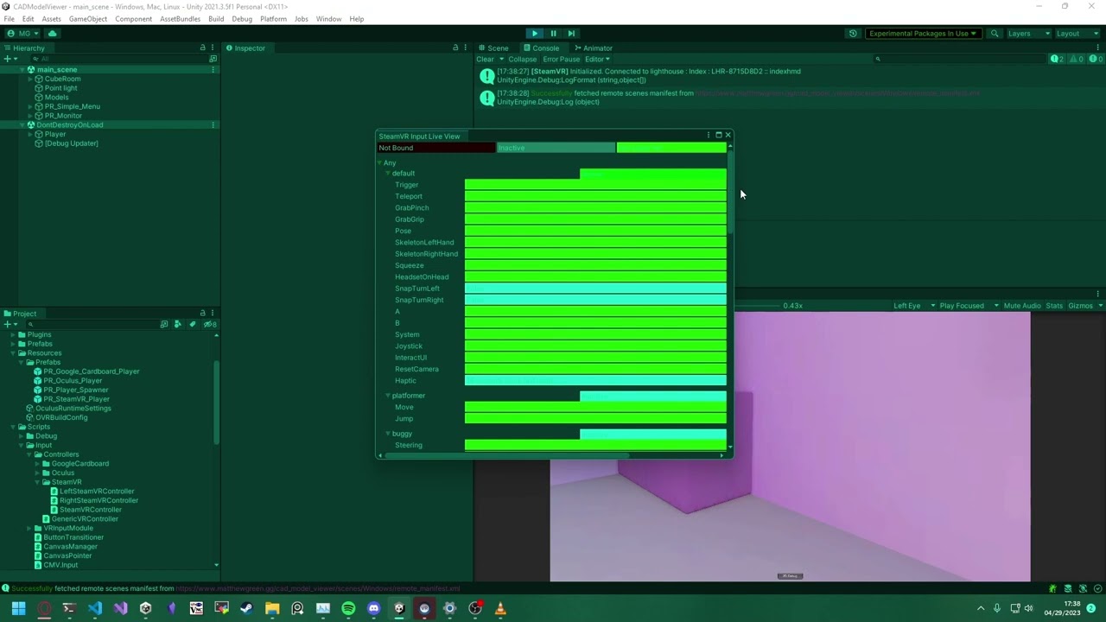Open DontDestroyOnLoad scene options kebab
The image size is (1106, 622).
[x=213, y=125]
